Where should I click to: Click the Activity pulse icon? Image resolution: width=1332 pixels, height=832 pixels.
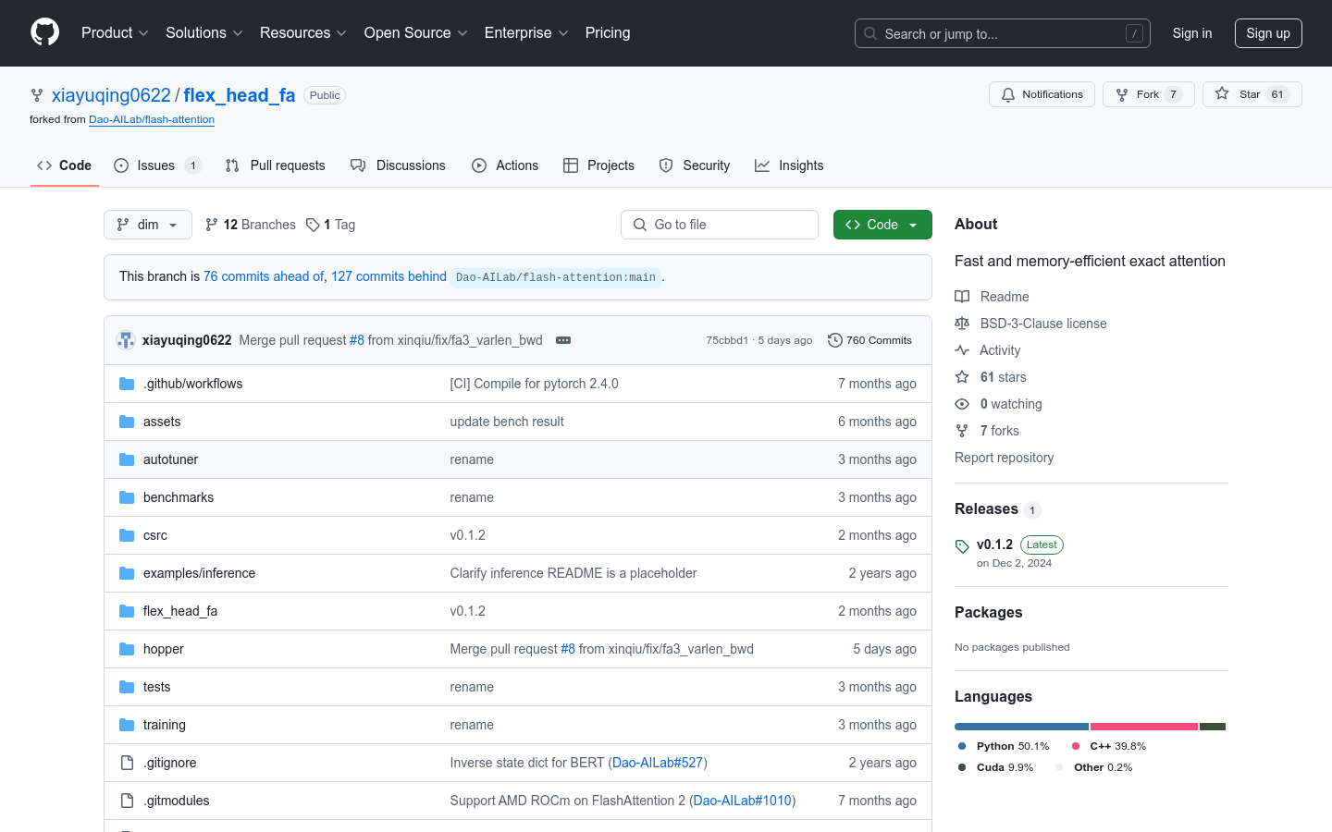tap(962, 350)
